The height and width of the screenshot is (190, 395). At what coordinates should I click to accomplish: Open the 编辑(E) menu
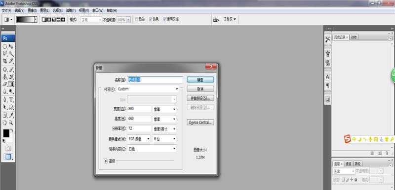click(19, 10)
